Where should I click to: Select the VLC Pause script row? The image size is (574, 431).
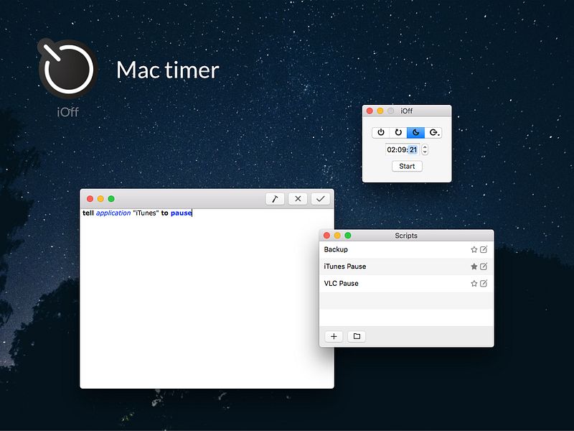pos(406,283)
